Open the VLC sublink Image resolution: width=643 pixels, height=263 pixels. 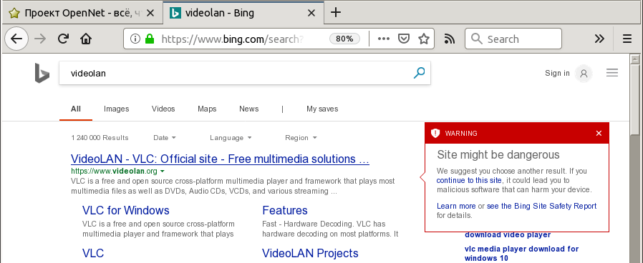[93, 253]
